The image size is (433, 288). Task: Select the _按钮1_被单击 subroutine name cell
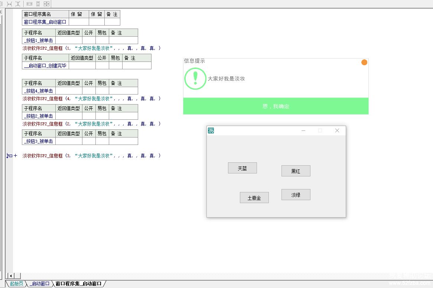39,40
